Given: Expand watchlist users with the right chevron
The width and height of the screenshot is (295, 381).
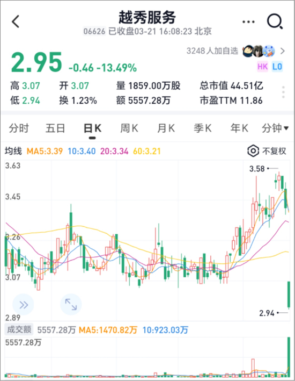Looking at the screenshot, I should coord(282,51).
